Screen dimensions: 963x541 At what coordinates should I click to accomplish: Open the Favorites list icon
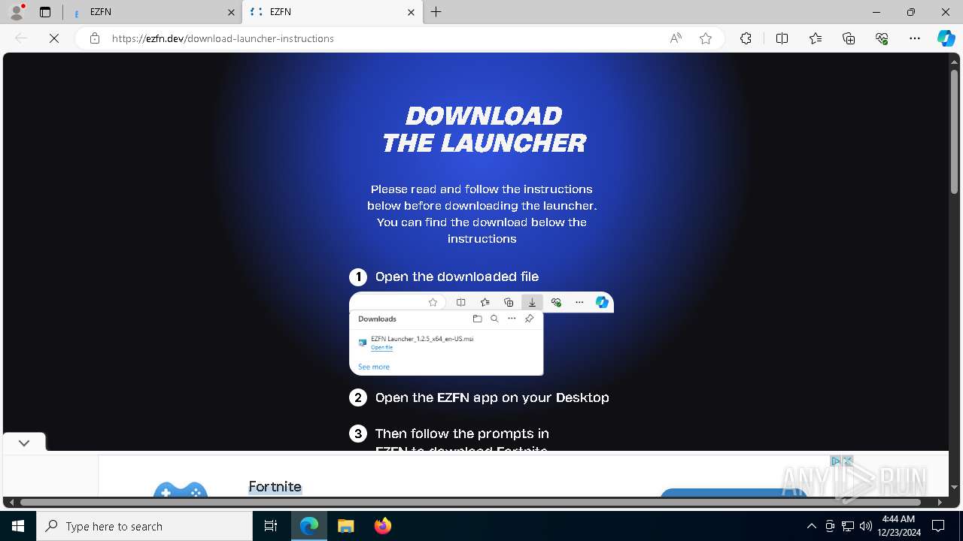pos(816,38)
